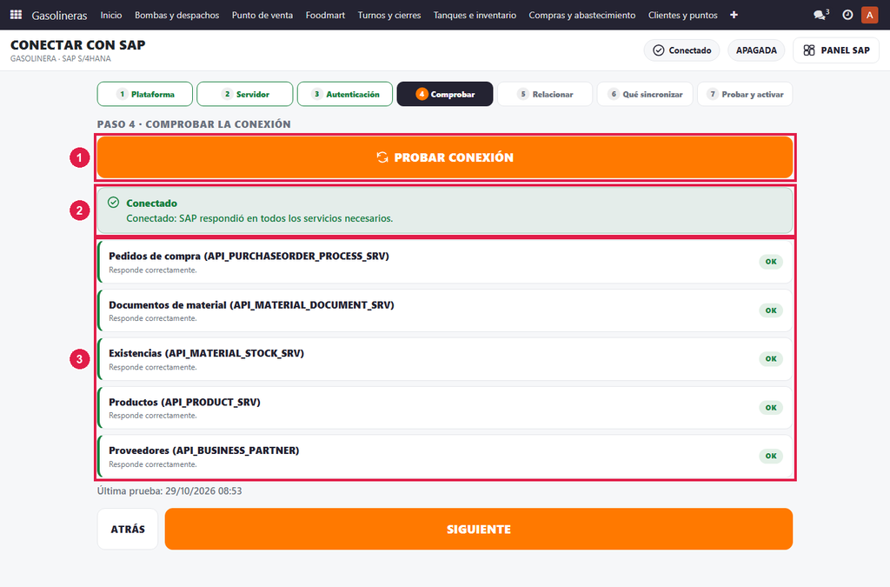Open Compras y abastecimiento menu
Screen dimensions: 890x587
(x=581, y=15)
